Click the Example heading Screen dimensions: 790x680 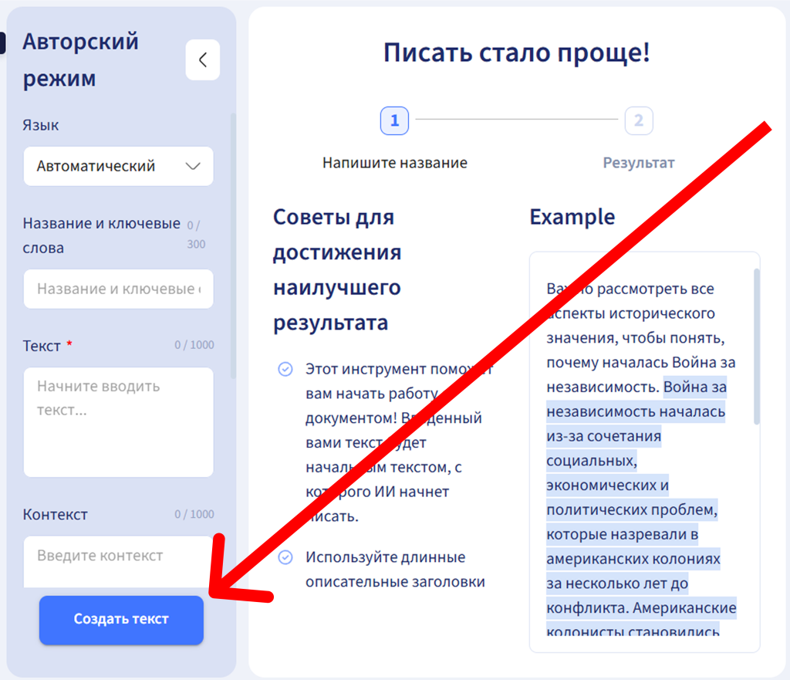tap(572, 217)
